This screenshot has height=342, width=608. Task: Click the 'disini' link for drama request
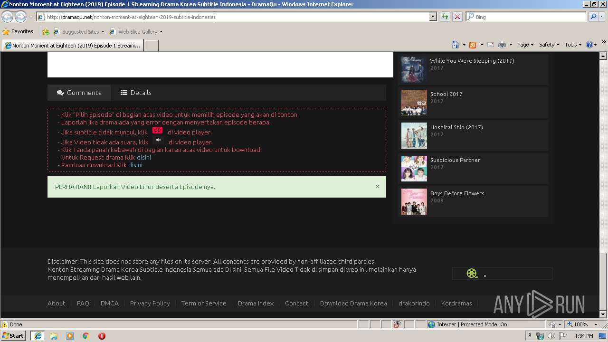(x=144, y=157)
